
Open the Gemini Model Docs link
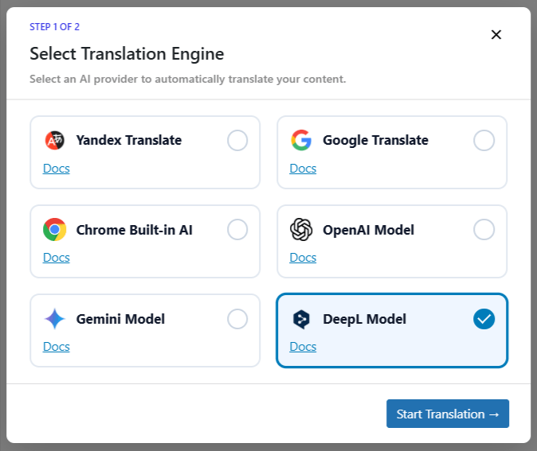click(57, 347)
